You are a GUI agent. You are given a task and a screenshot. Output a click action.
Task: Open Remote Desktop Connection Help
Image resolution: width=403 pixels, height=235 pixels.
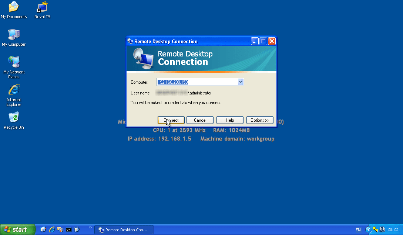click(229, 120)
